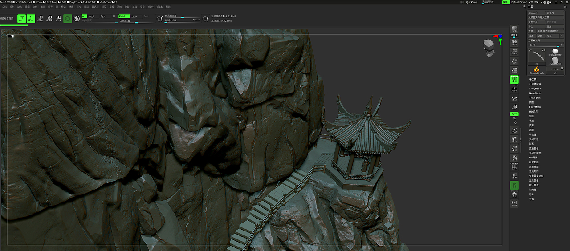Select the PolySphere tool thumbnail
This screenshot has height=251, width=570.
[x=555, y=52]
